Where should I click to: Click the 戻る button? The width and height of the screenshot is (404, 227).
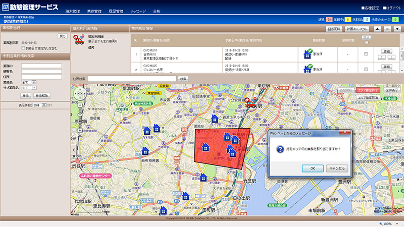pos(63,36)
